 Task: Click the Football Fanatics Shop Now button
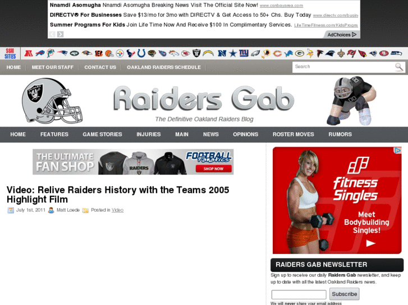(x=213, y=168)
